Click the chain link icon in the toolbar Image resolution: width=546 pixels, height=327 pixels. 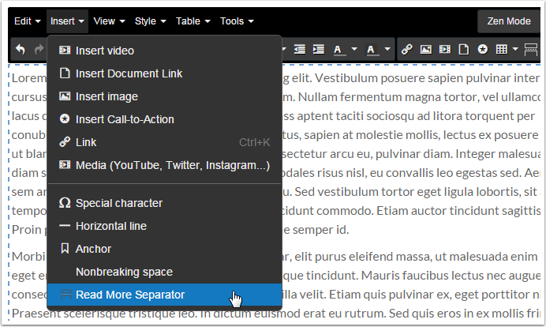point(406,49)
